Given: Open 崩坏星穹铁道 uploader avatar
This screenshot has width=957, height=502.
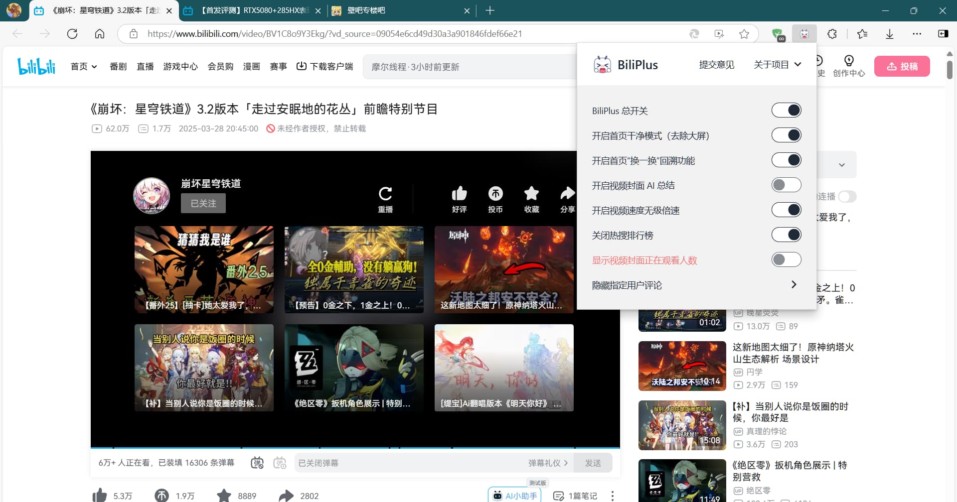Looking at the screenshot, I should (x=152, y=196).
